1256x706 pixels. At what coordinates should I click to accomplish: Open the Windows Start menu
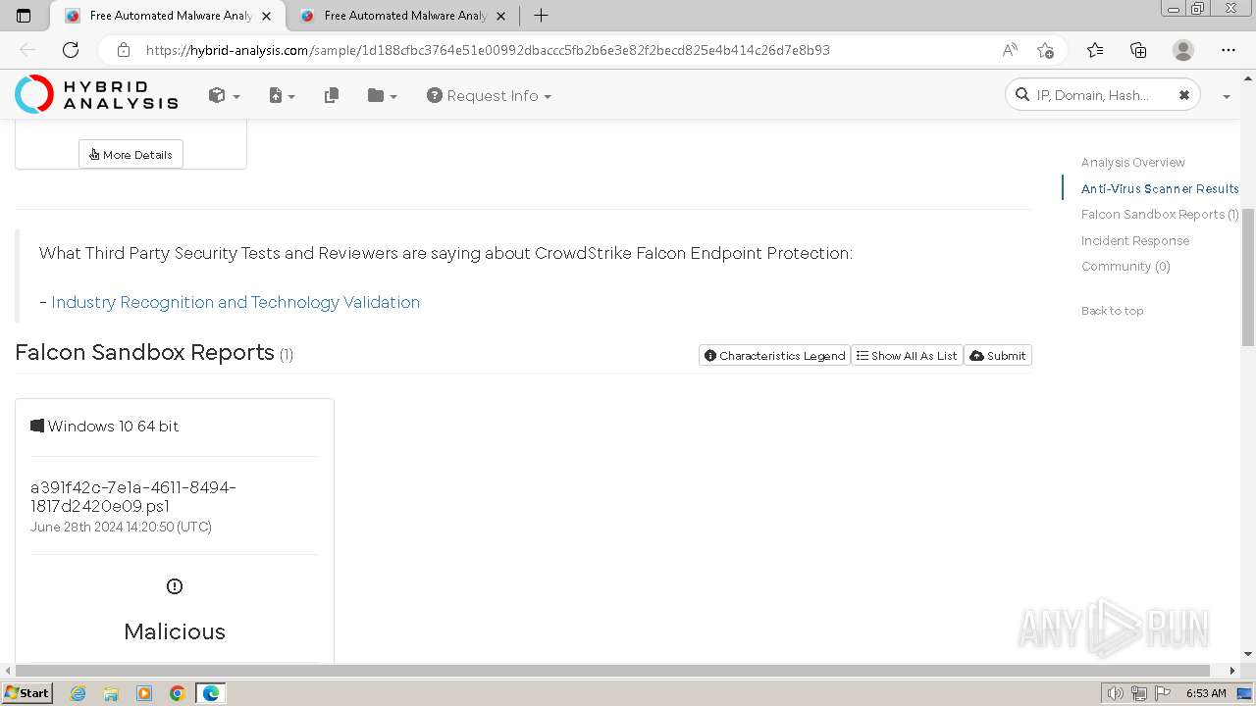pos(26,693)
